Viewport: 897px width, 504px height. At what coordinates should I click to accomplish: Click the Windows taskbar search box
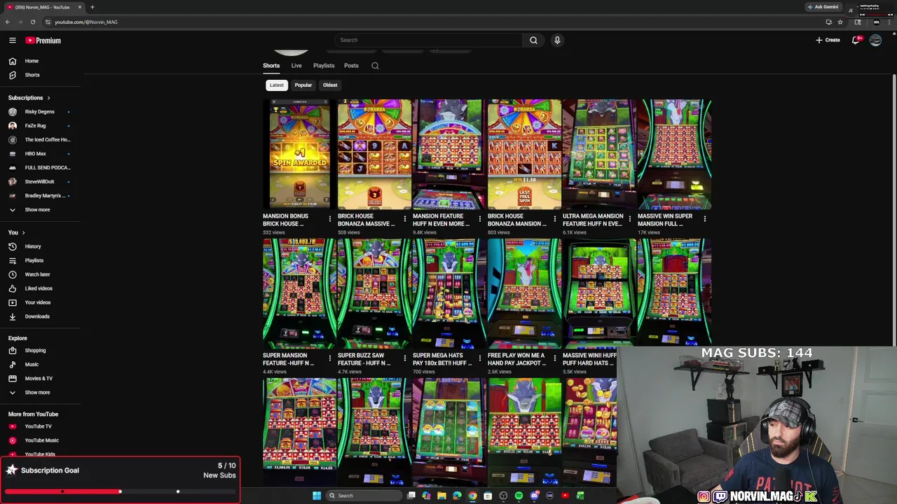click(x=364, y=496)
